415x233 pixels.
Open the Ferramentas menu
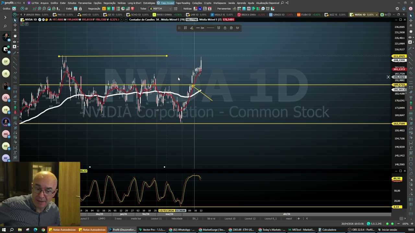(85, 3)
